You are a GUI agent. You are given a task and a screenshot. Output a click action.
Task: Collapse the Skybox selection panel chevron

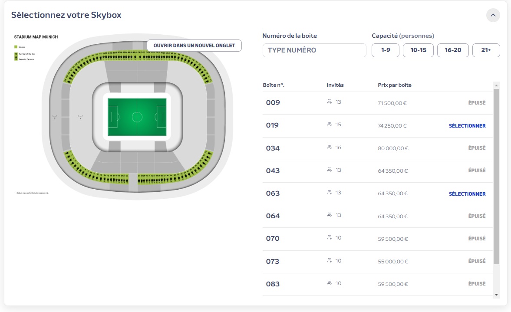[x=493, y=15]
